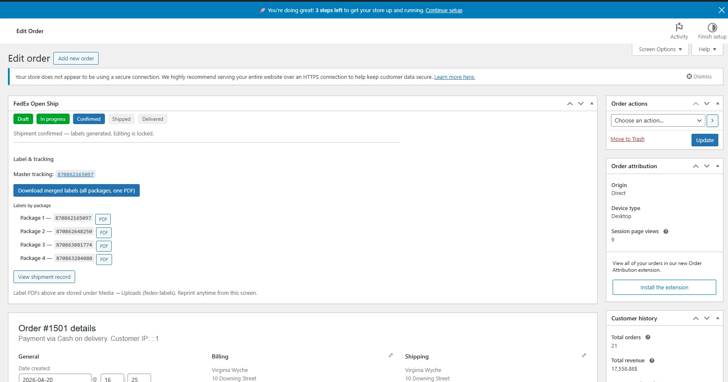The height and width of the screenshot is (382, 728).
Task: Select Package 1 tracking number code
Action: tap(73, 218)
